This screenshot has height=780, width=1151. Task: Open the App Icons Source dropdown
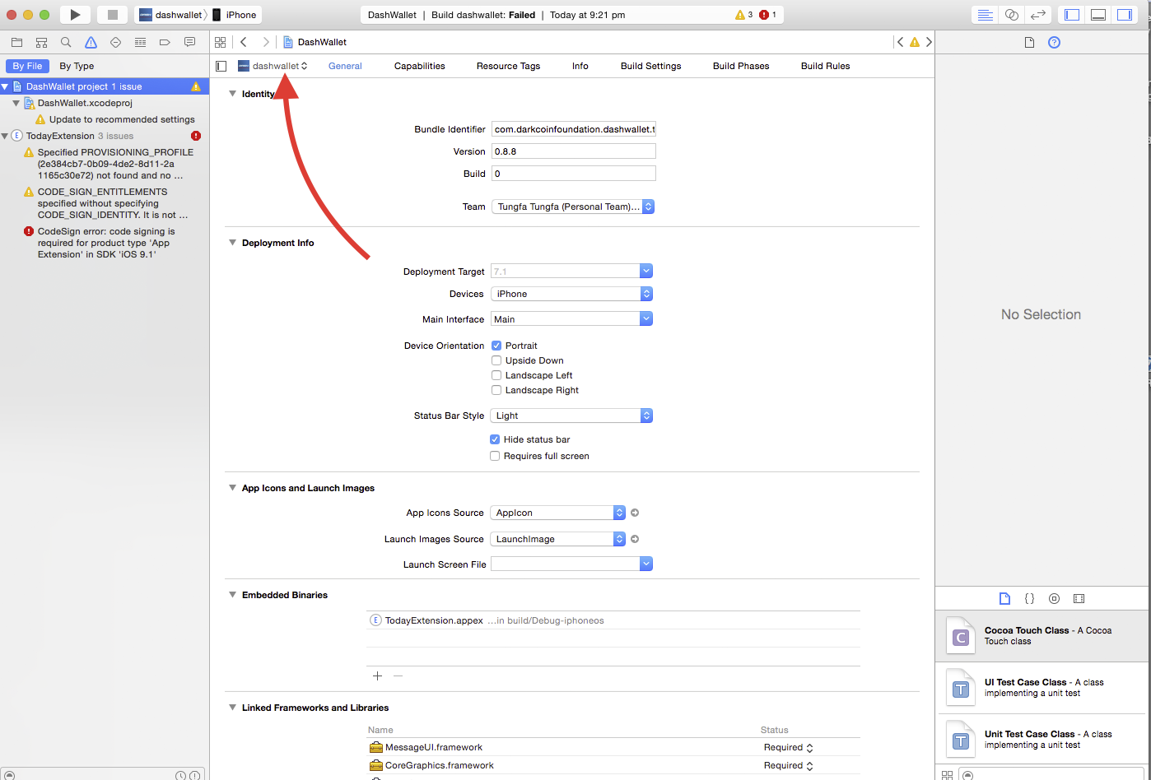coord(558,513)
